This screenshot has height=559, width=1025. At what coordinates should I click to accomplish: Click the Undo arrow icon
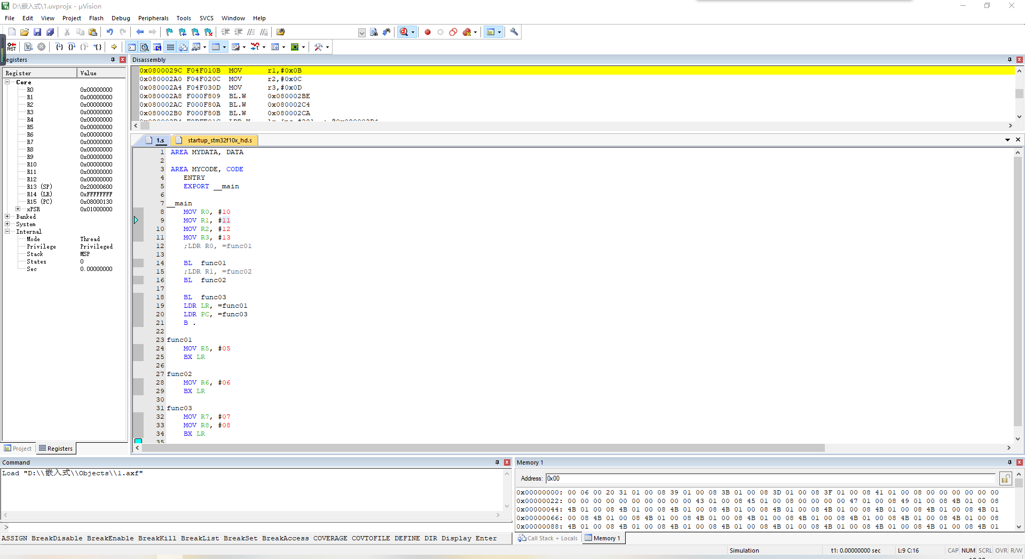click(x=110, y=32)
